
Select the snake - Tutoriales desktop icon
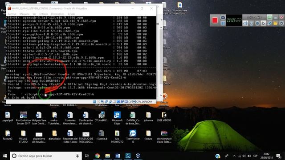[x=54, y=118]
